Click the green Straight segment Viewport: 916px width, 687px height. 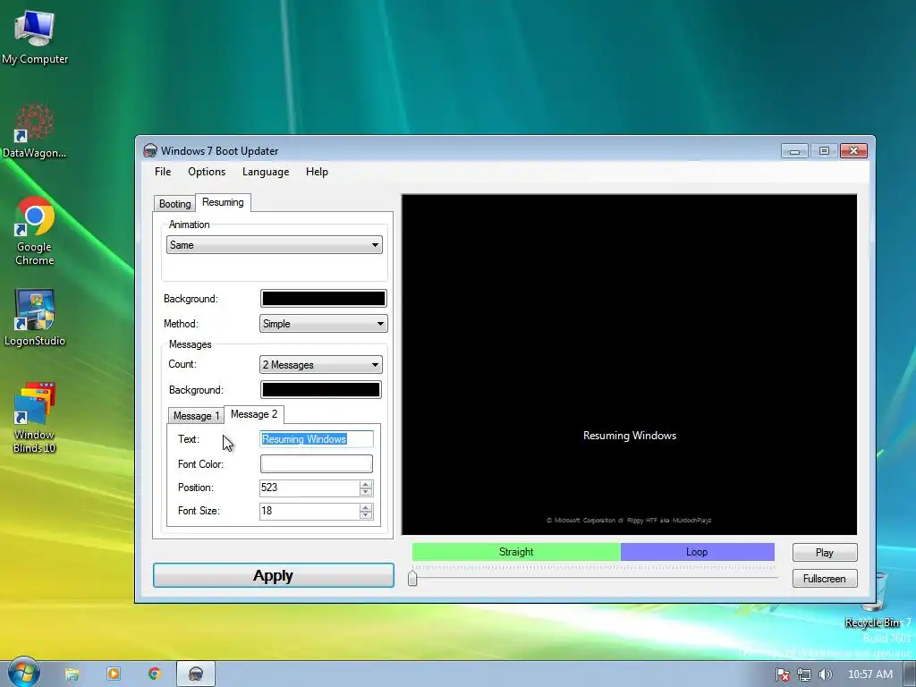pyautogui.click(x=516, y=552)
